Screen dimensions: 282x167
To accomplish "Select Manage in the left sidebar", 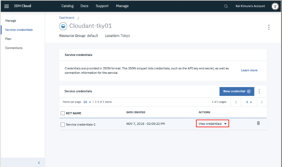I will [x=11, y=21].
